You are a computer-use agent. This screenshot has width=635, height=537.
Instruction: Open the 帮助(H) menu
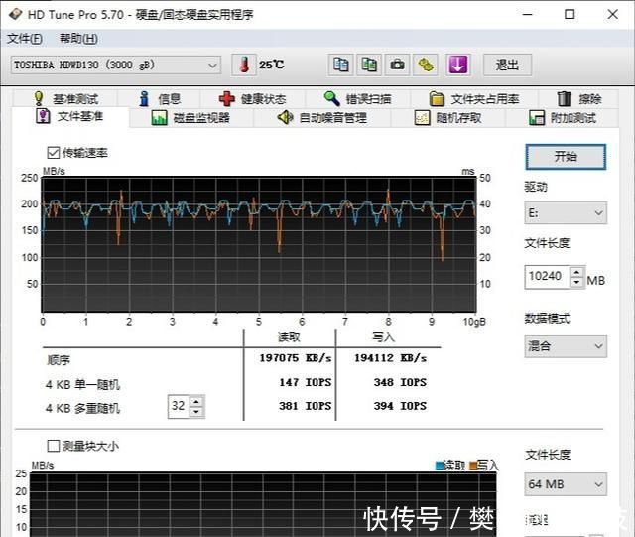pyautogui.click(x=78, y=39)
